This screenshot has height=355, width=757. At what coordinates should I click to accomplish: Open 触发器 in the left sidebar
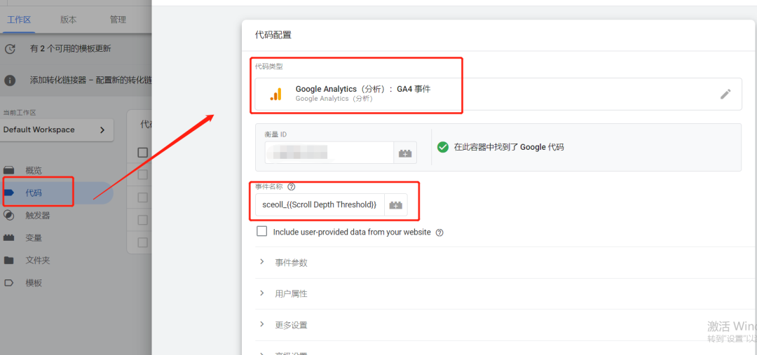[37, 216]
